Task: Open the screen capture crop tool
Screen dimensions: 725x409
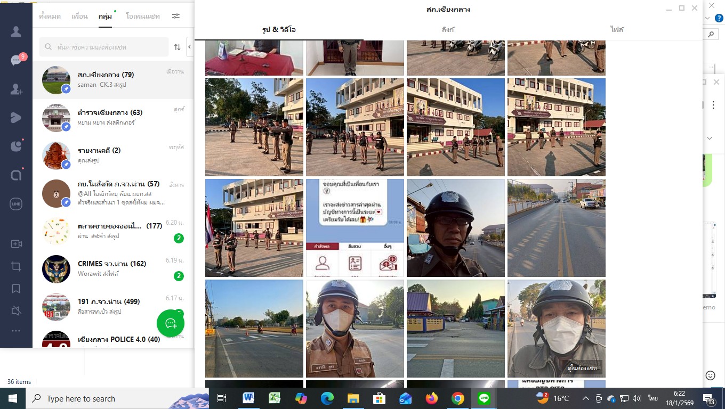Action: (x=16, y=266)
